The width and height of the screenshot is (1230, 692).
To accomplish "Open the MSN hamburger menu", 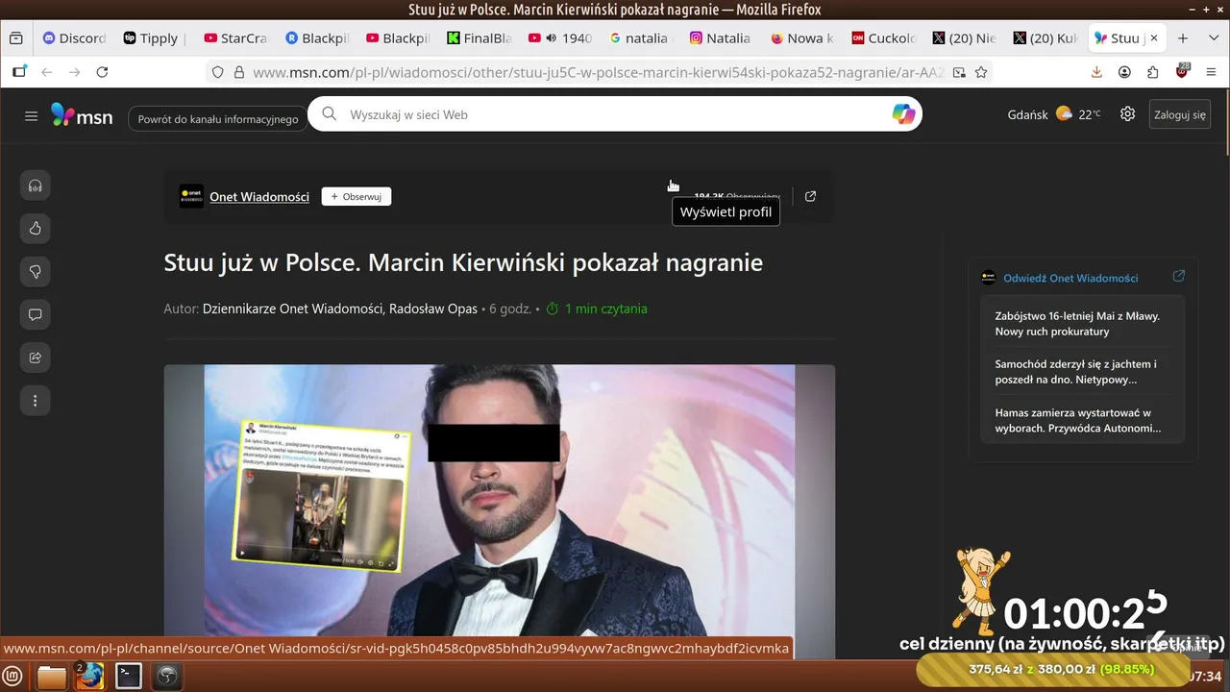I will click(31, 115).
